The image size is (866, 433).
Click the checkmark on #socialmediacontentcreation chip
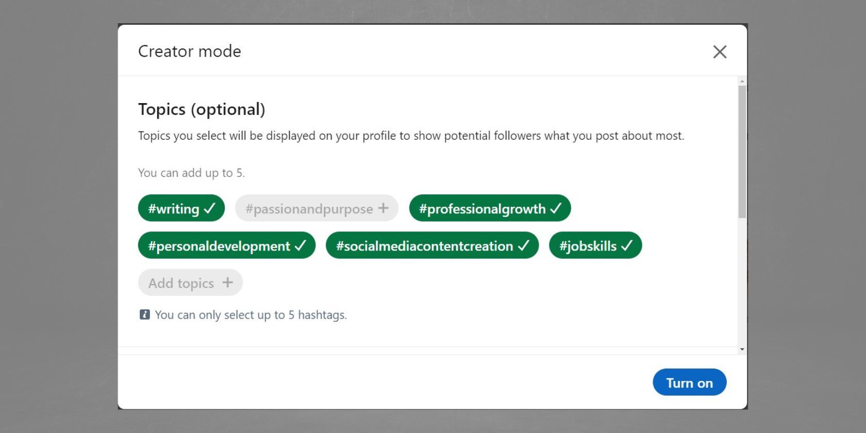[x=524, y=245]
